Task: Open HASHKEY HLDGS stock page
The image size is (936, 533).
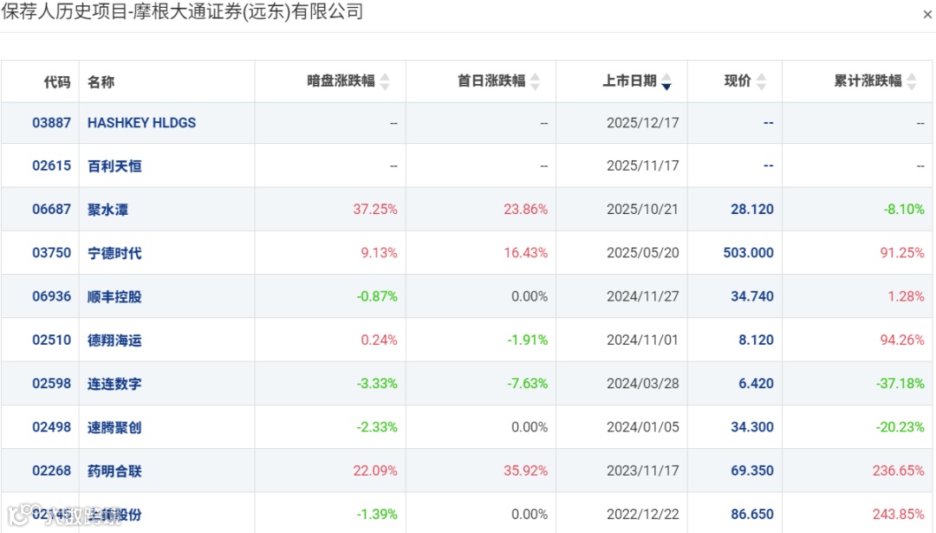Action: [141, 123]
